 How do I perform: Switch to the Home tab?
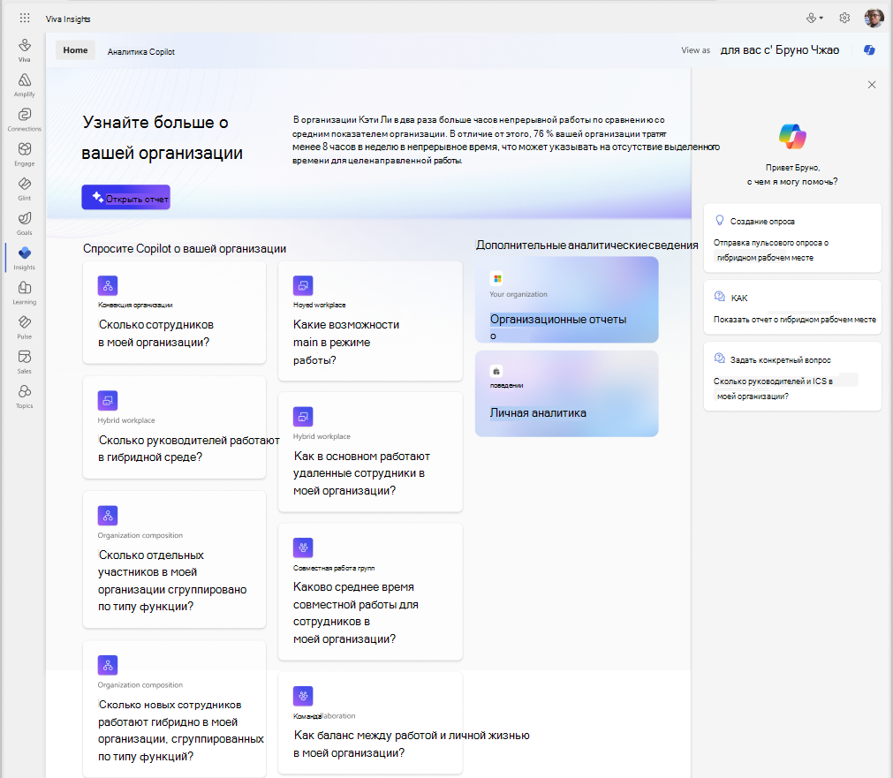75,50
